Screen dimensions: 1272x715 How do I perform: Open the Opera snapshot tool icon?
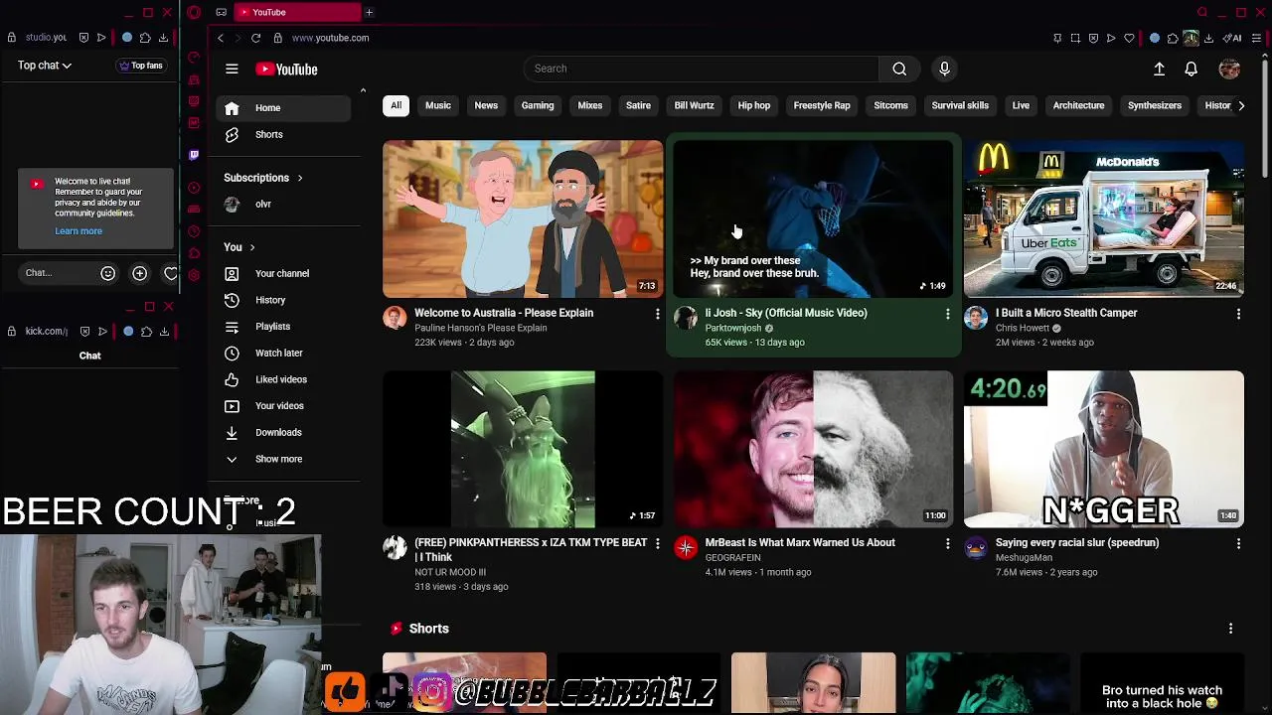[x=1075, y=38]
